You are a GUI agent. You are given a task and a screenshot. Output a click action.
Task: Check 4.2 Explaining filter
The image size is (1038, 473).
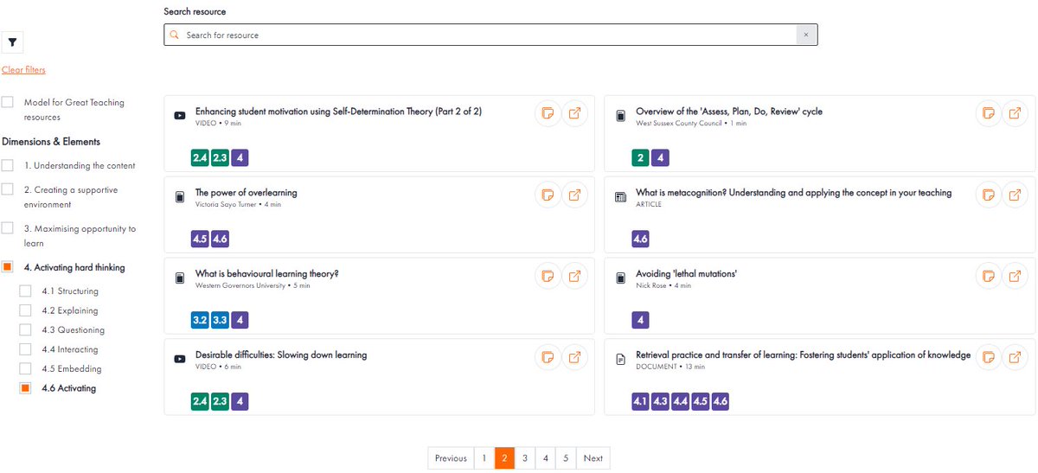25,310
